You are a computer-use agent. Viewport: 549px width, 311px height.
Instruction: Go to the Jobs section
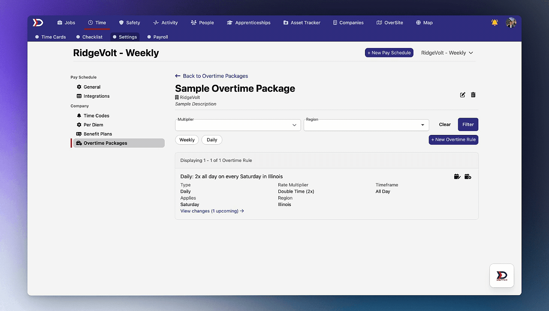(x=66, y=23)
